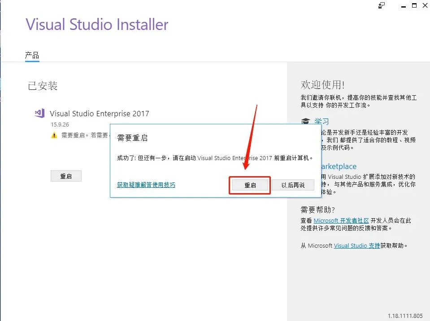Image resolution: width=430 pixels, height=321 pixels.
Task: Open the Microsoft 开发者社区 link
Action: click(341, 220)
